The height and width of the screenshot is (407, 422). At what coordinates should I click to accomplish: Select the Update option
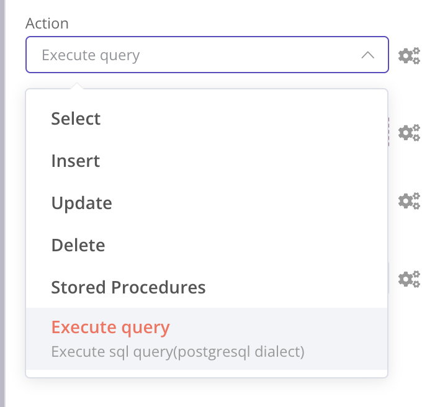point(81,203)
